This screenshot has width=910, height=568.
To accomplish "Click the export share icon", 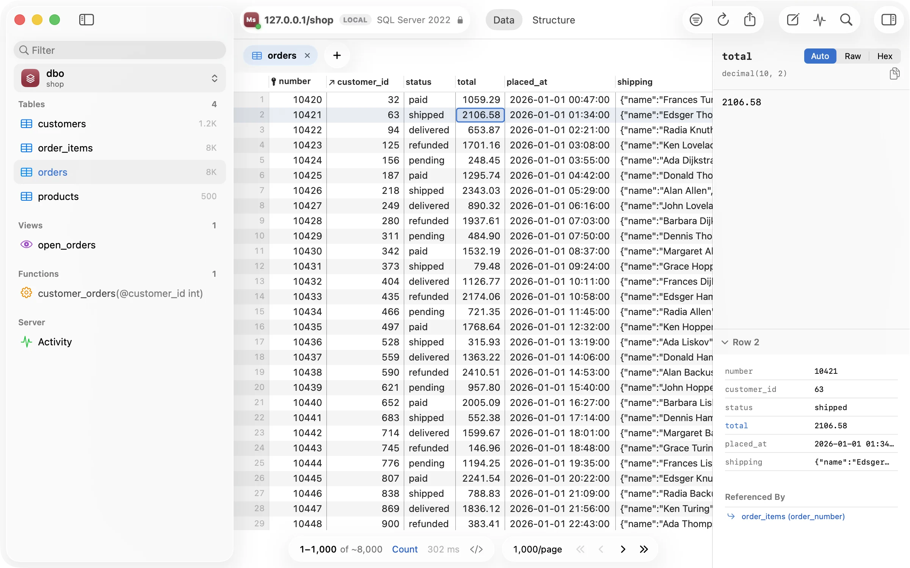I will pos(750,20).
